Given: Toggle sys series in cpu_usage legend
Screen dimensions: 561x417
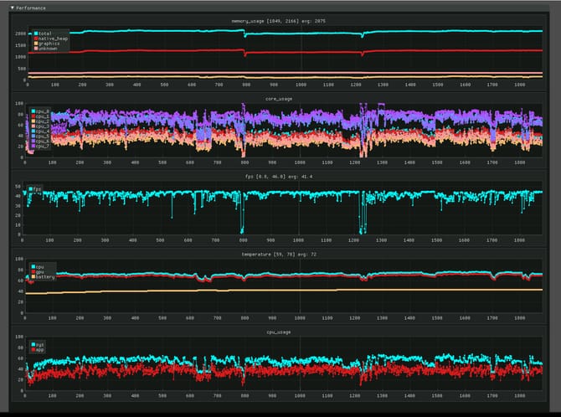Looking at the screenshot, I should (x=38, y=345).
